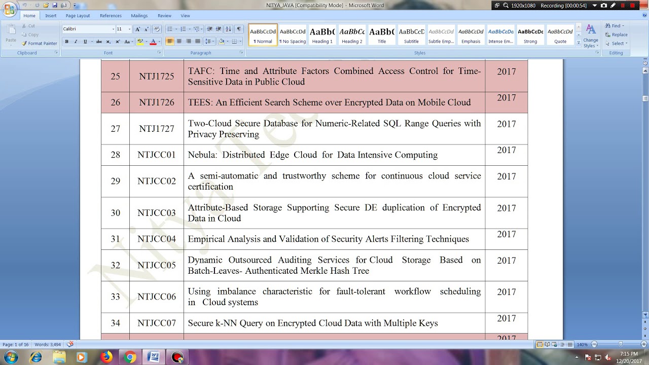Apply the No Spacing style
649x365 pixels.
click(293, 35)
